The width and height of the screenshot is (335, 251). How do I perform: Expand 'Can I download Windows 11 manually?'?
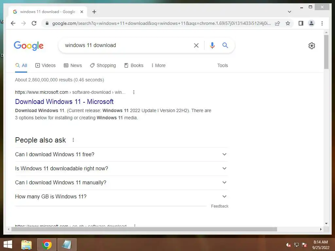[121, 182]
